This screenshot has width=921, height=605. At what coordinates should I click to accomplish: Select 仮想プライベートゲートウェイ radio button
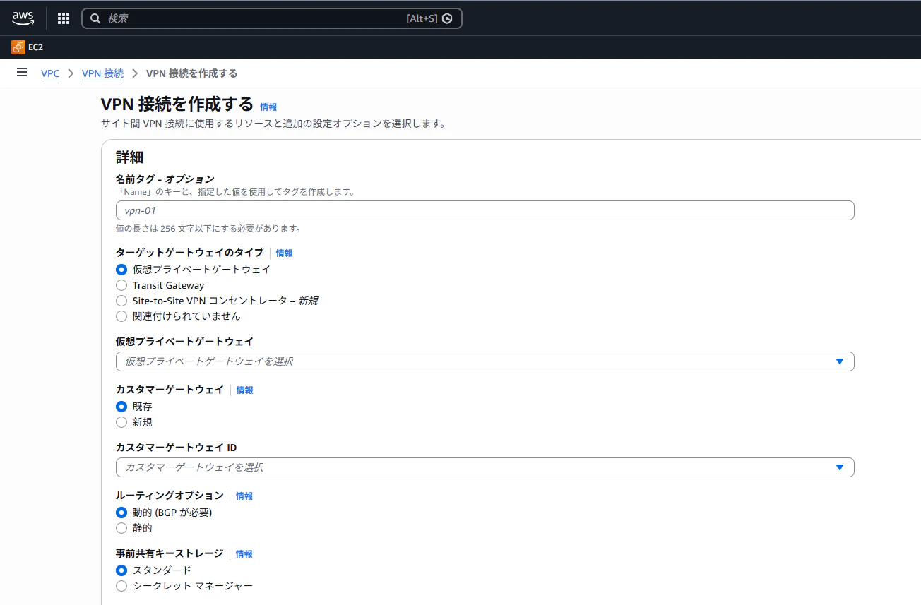(121, 270)
